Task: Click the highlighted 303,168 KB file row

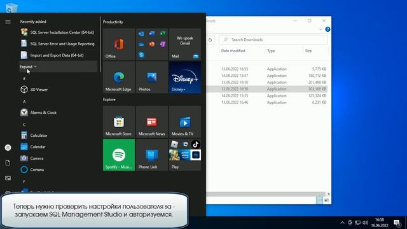Action: tap(267, 89)
